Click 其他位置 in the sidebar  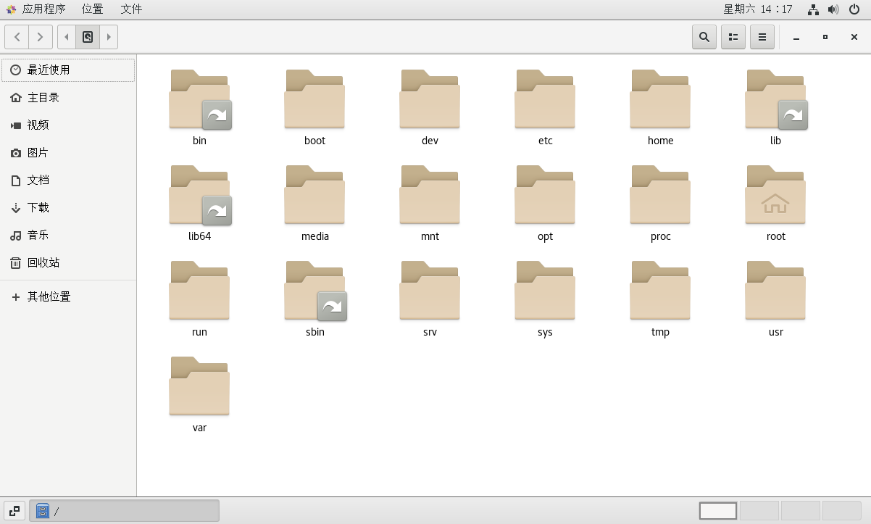(x=49, y=297)
